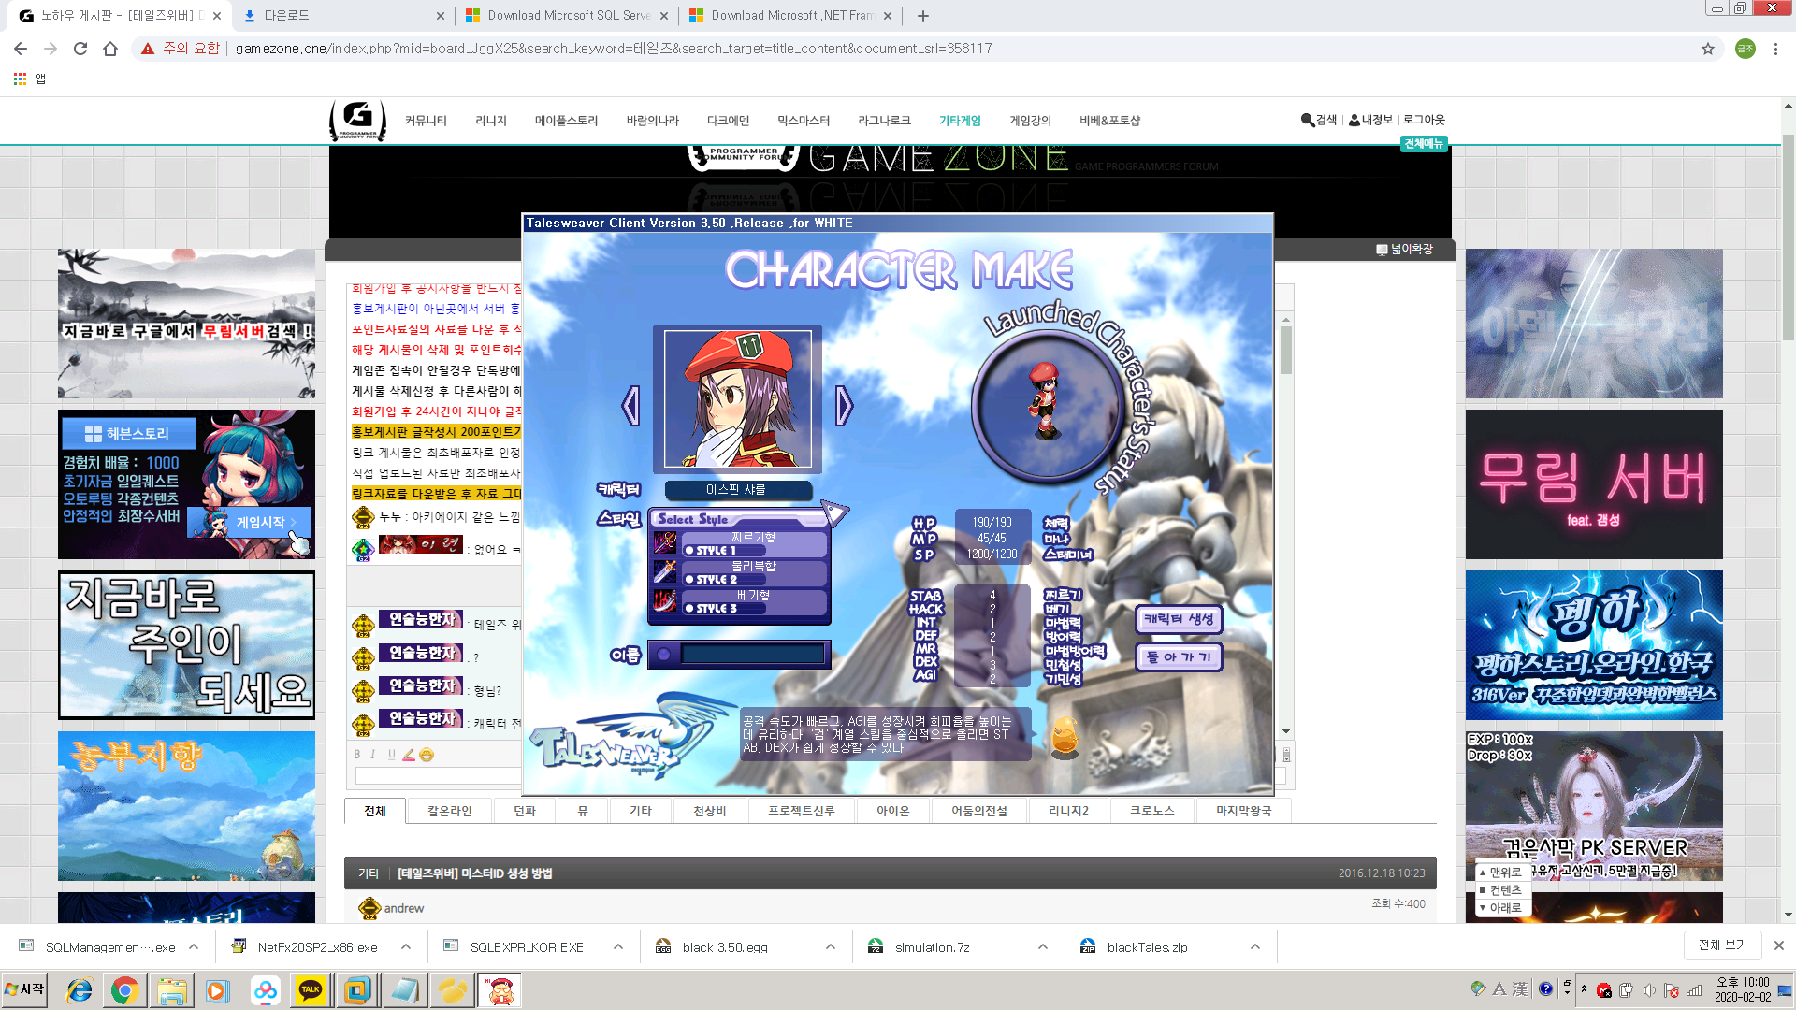Close the downloads bar
This screenshot has height=1010, width=1796.
1779,945
